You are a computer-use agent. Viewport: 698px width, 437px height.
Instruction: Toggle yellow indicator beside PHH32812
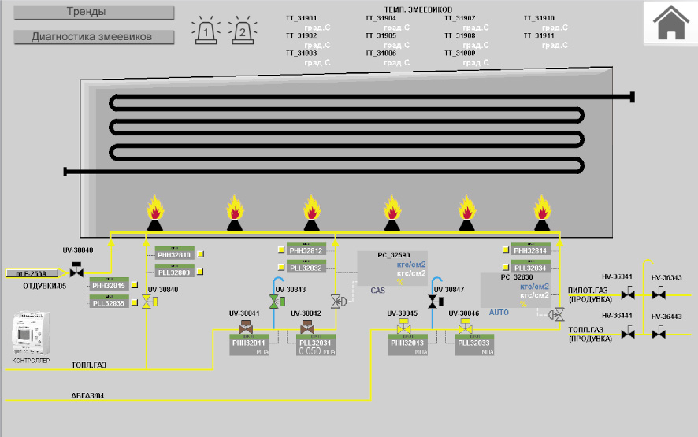coord(281,250)
